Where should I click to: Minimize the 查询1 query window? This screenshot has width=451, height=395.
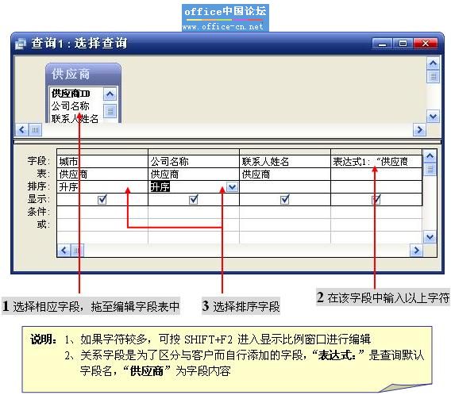pos(382,44)
